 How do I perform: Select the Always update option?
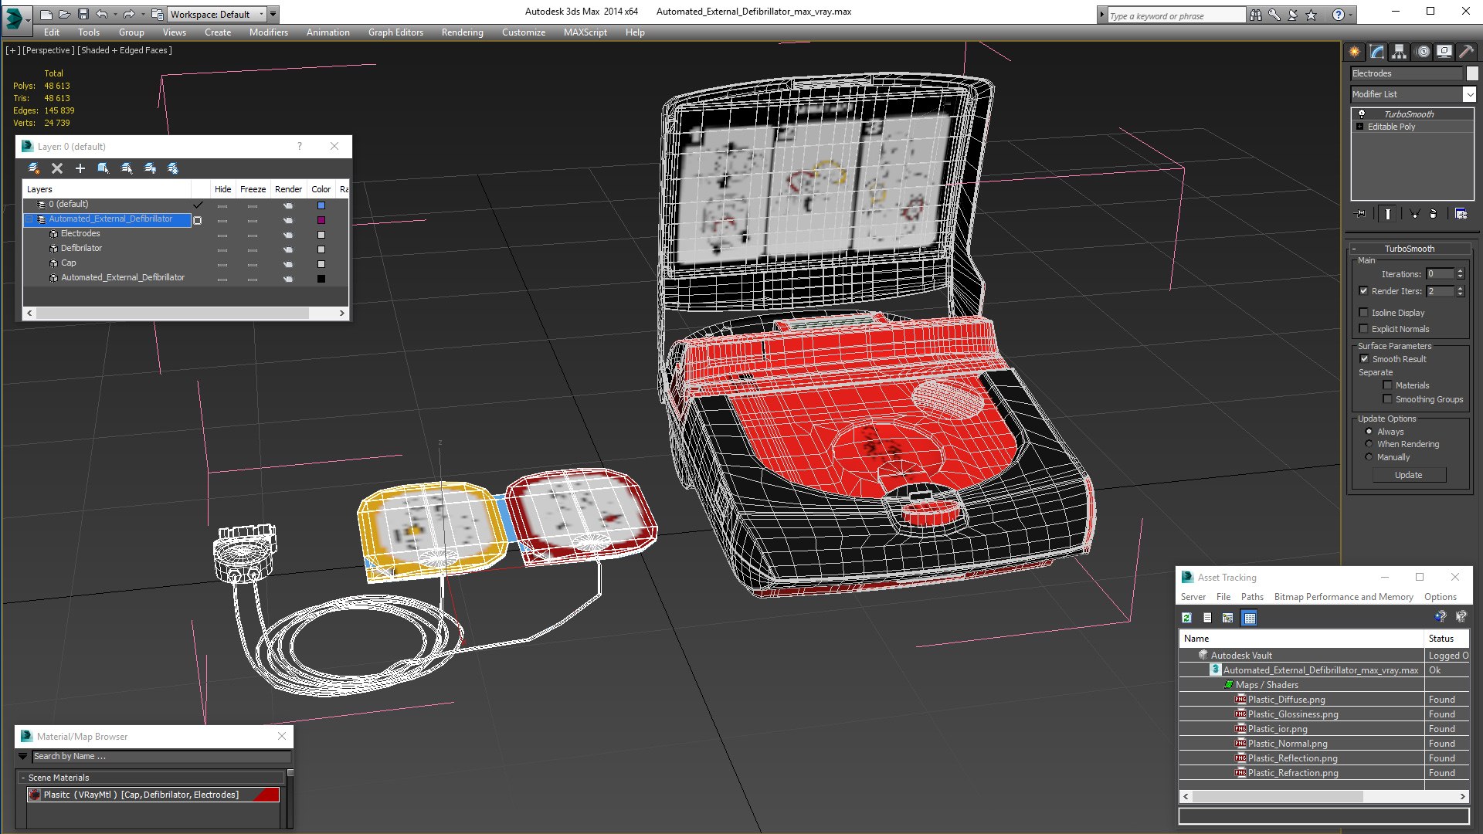(1369, 432)
